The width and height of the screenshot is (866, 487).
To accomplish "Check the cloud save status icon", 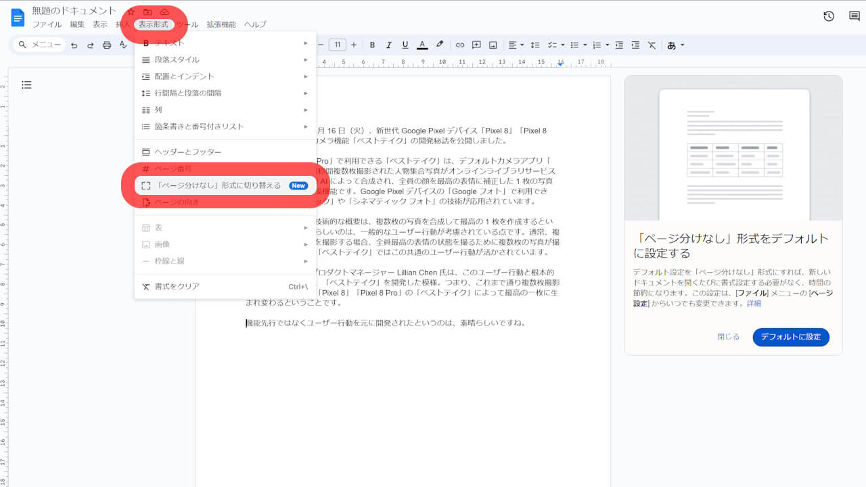I will [164, 12].
